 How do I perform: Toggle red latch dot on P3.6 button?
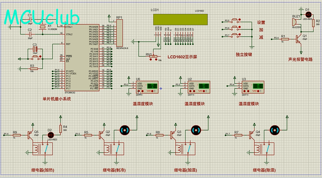click(x=240, y=28)
